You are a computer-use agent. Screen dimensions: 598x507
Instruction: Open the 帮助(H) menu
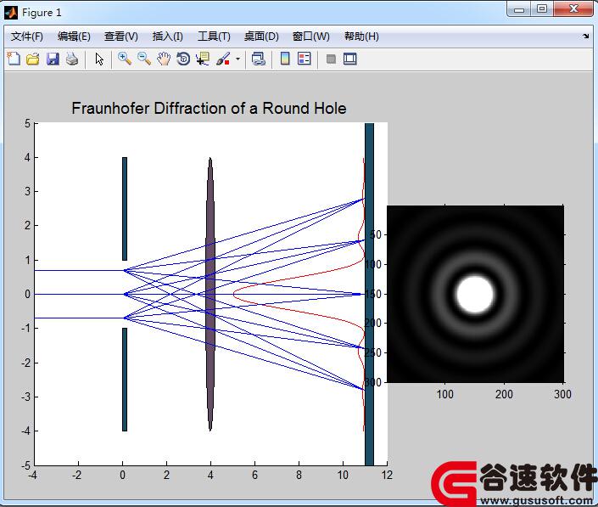pyautogui.click(x=361, y=37)
